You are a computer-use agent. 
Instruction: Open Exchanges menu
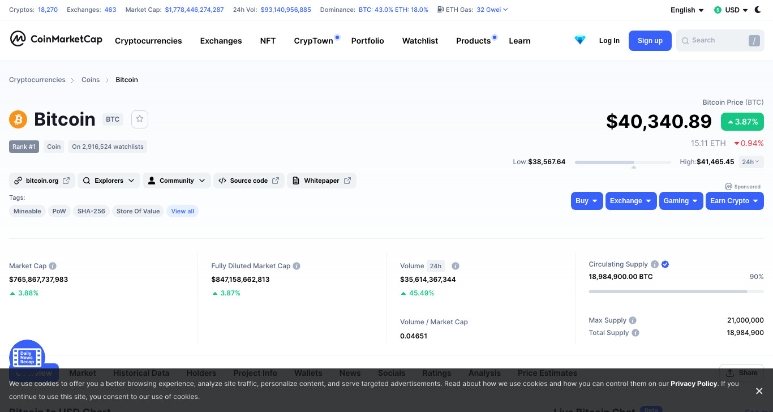221,41
